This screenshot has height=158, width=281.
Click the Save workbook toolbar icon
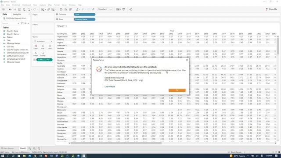point(19,9)
